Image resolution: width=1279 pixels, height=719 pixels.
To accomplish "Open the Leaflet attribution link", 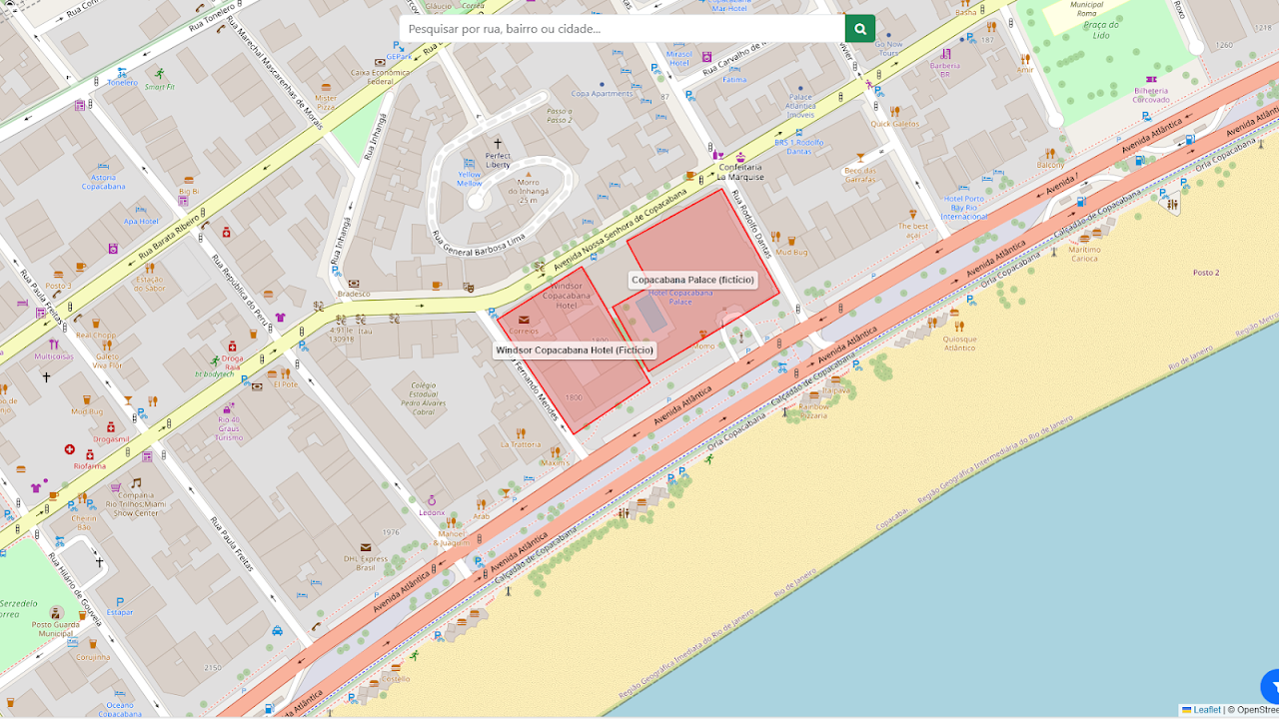I will (x=1201, y=710).
